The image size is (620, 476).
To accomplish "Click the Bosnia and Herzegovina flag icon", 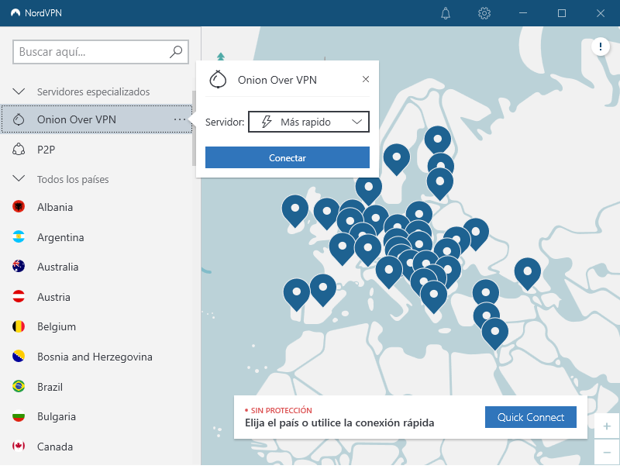I will (x=19, y=357).
